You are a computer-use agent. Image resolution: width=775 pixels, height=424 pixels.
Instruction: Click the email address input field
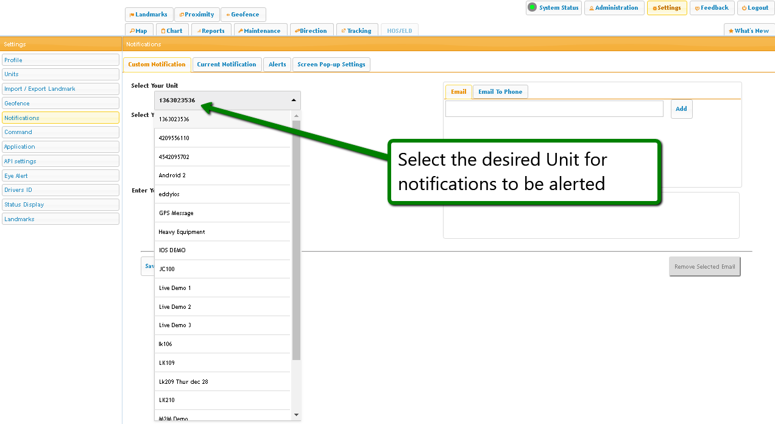coord(554,109)
